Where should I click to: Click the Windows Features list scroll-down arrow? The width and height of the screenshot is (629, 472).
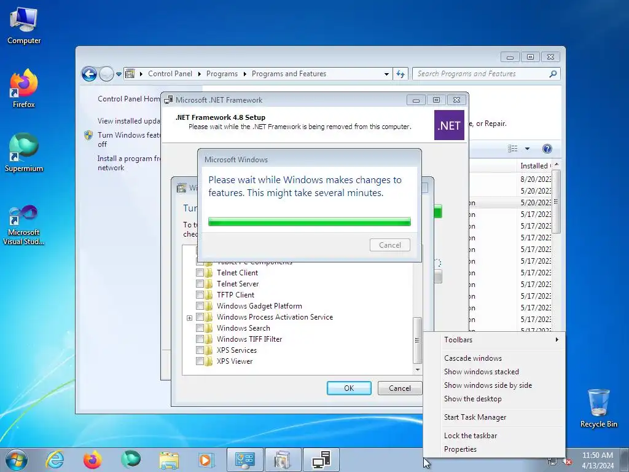tap(418, 369)
